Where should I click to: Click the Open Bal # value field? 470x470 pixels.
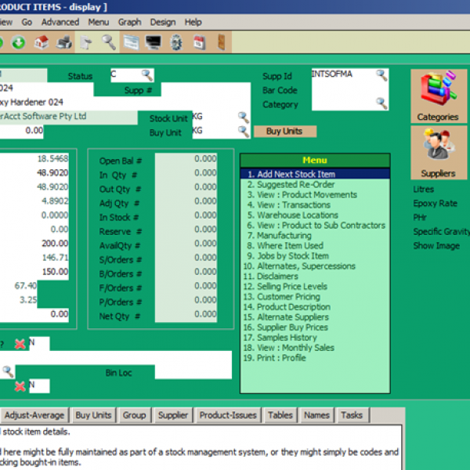coord(186,158)
